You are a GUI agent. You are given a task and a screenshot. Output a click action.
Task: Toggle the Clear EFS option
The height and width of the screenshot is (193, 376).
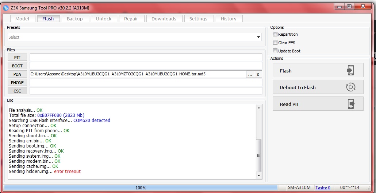tap(275, 43)
